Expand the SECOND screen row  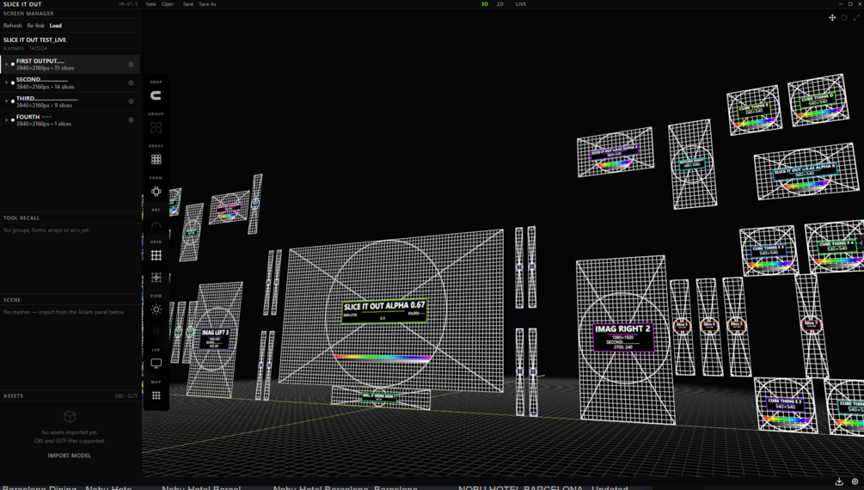(6, 83)
